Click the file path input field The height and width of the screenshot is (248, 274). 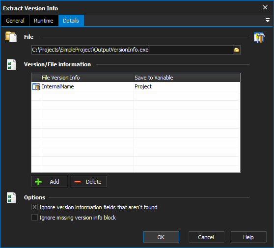(x=132, y=50)
